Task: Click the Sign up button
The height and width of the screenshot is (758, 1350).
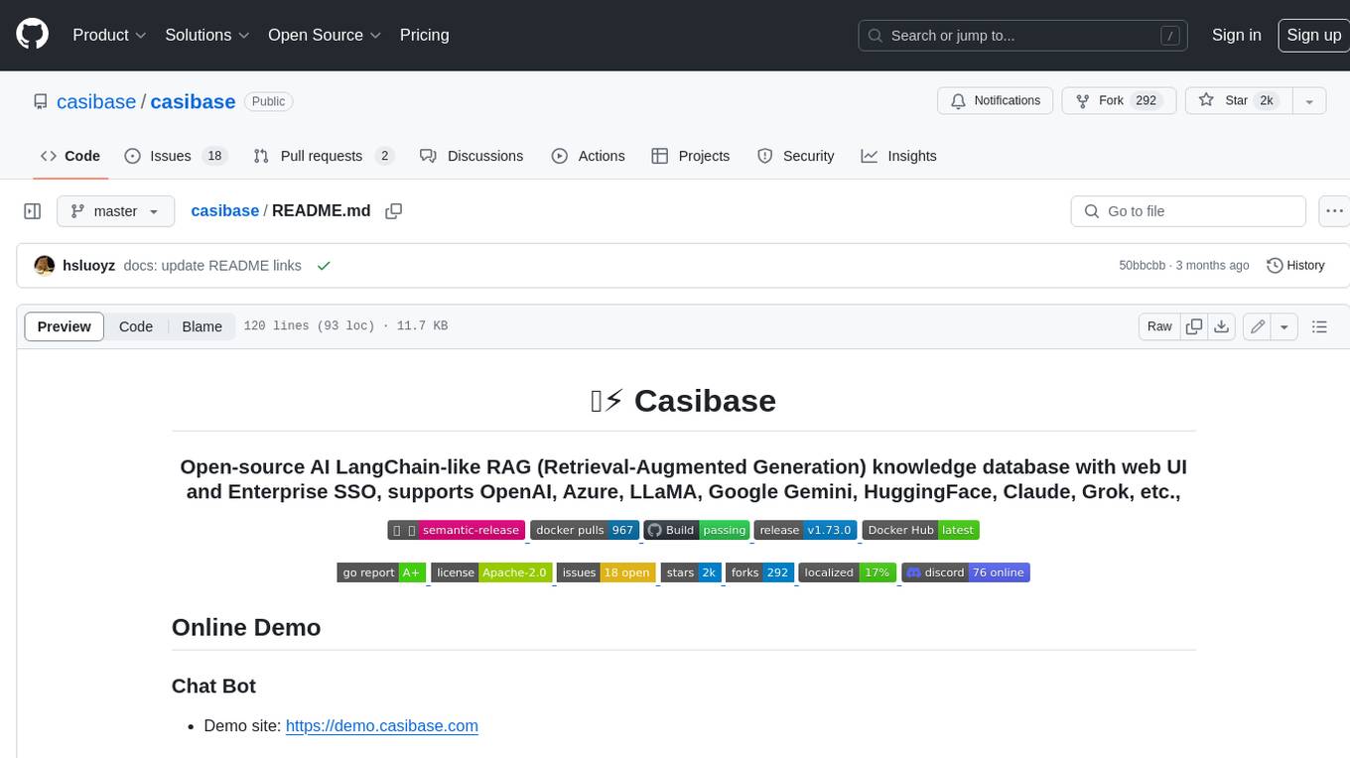Action: [1313, 35]
